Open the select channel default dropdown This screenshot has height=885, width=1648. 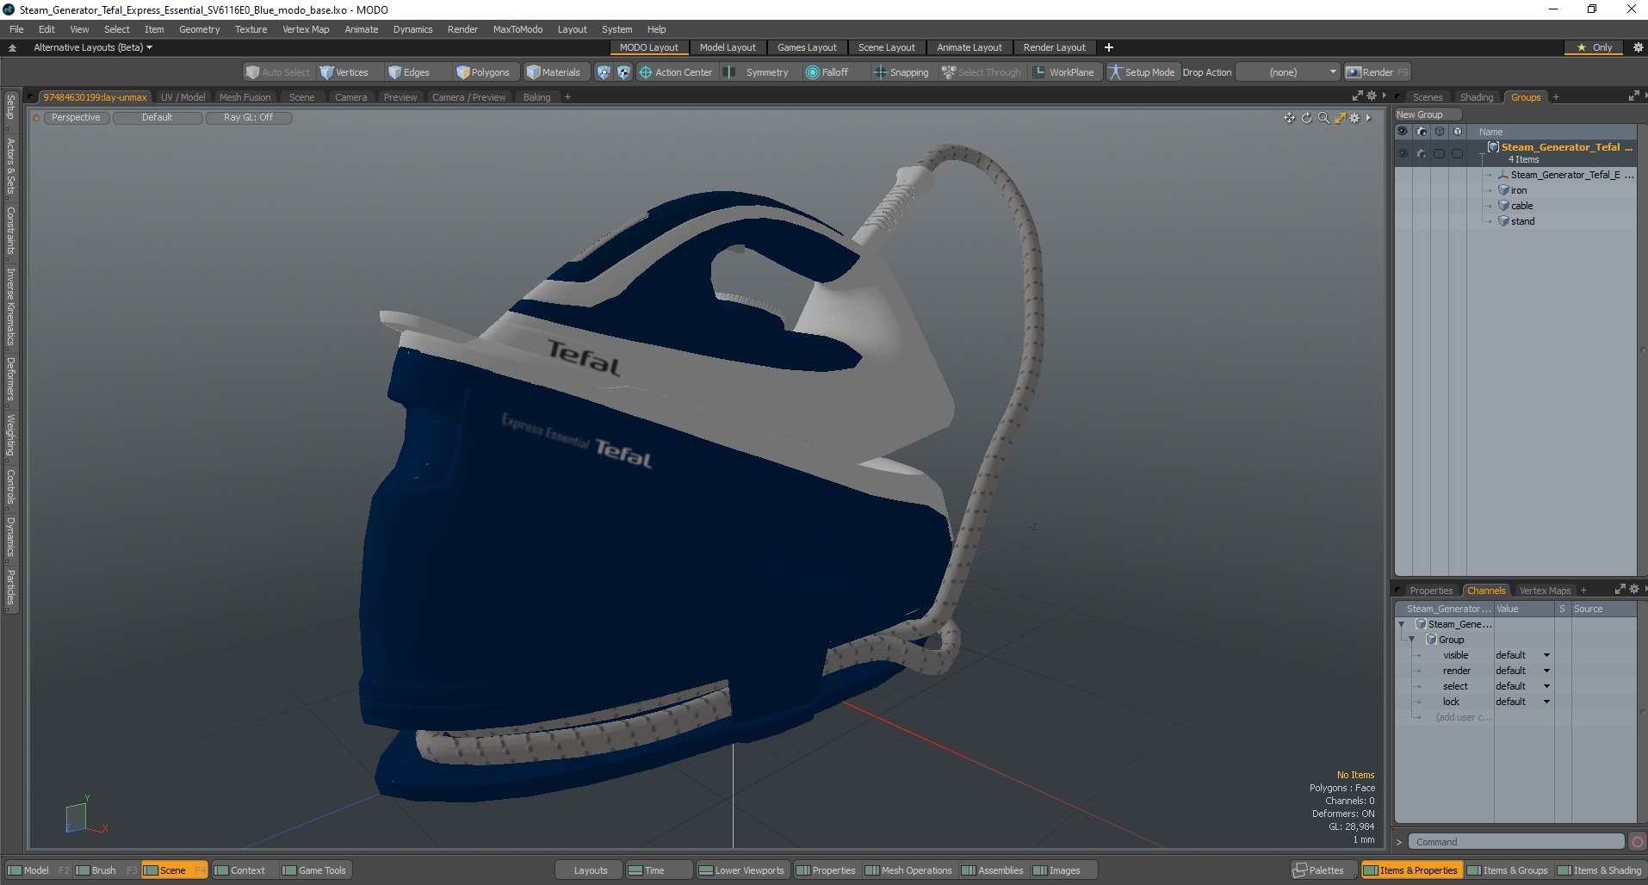[1522, 686]
